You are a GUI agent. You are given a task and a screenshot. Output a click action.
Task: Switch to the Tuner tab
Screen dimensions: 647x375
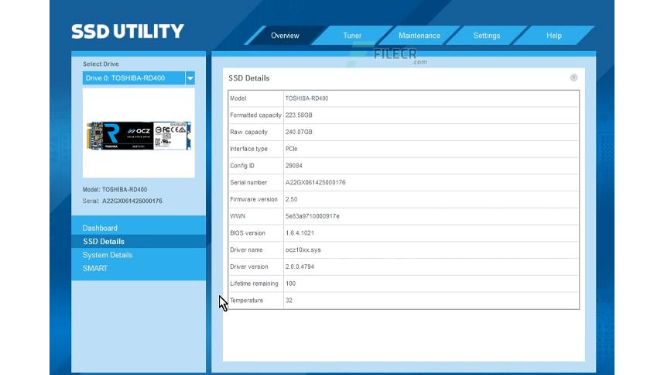pos(352,36)
